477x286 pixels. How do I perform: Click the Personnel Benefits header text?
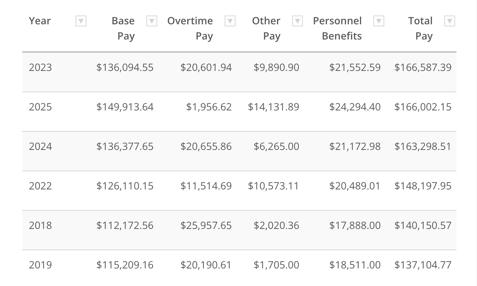click(x=337, y=28)
